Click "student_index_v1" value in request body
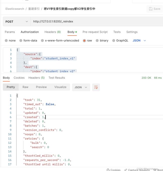The height and width of the screenshot is (171, 163). 60,58
